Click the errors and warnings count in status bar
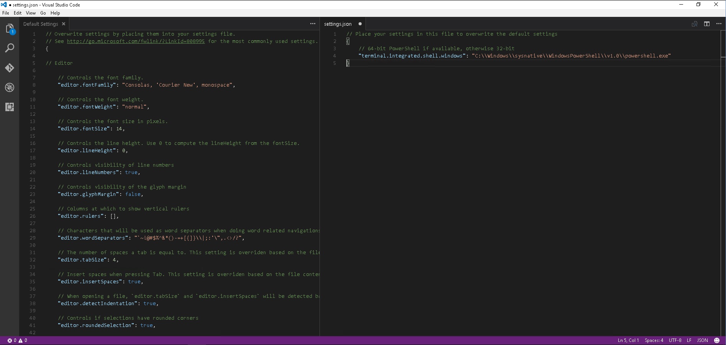 click(17, 340)
